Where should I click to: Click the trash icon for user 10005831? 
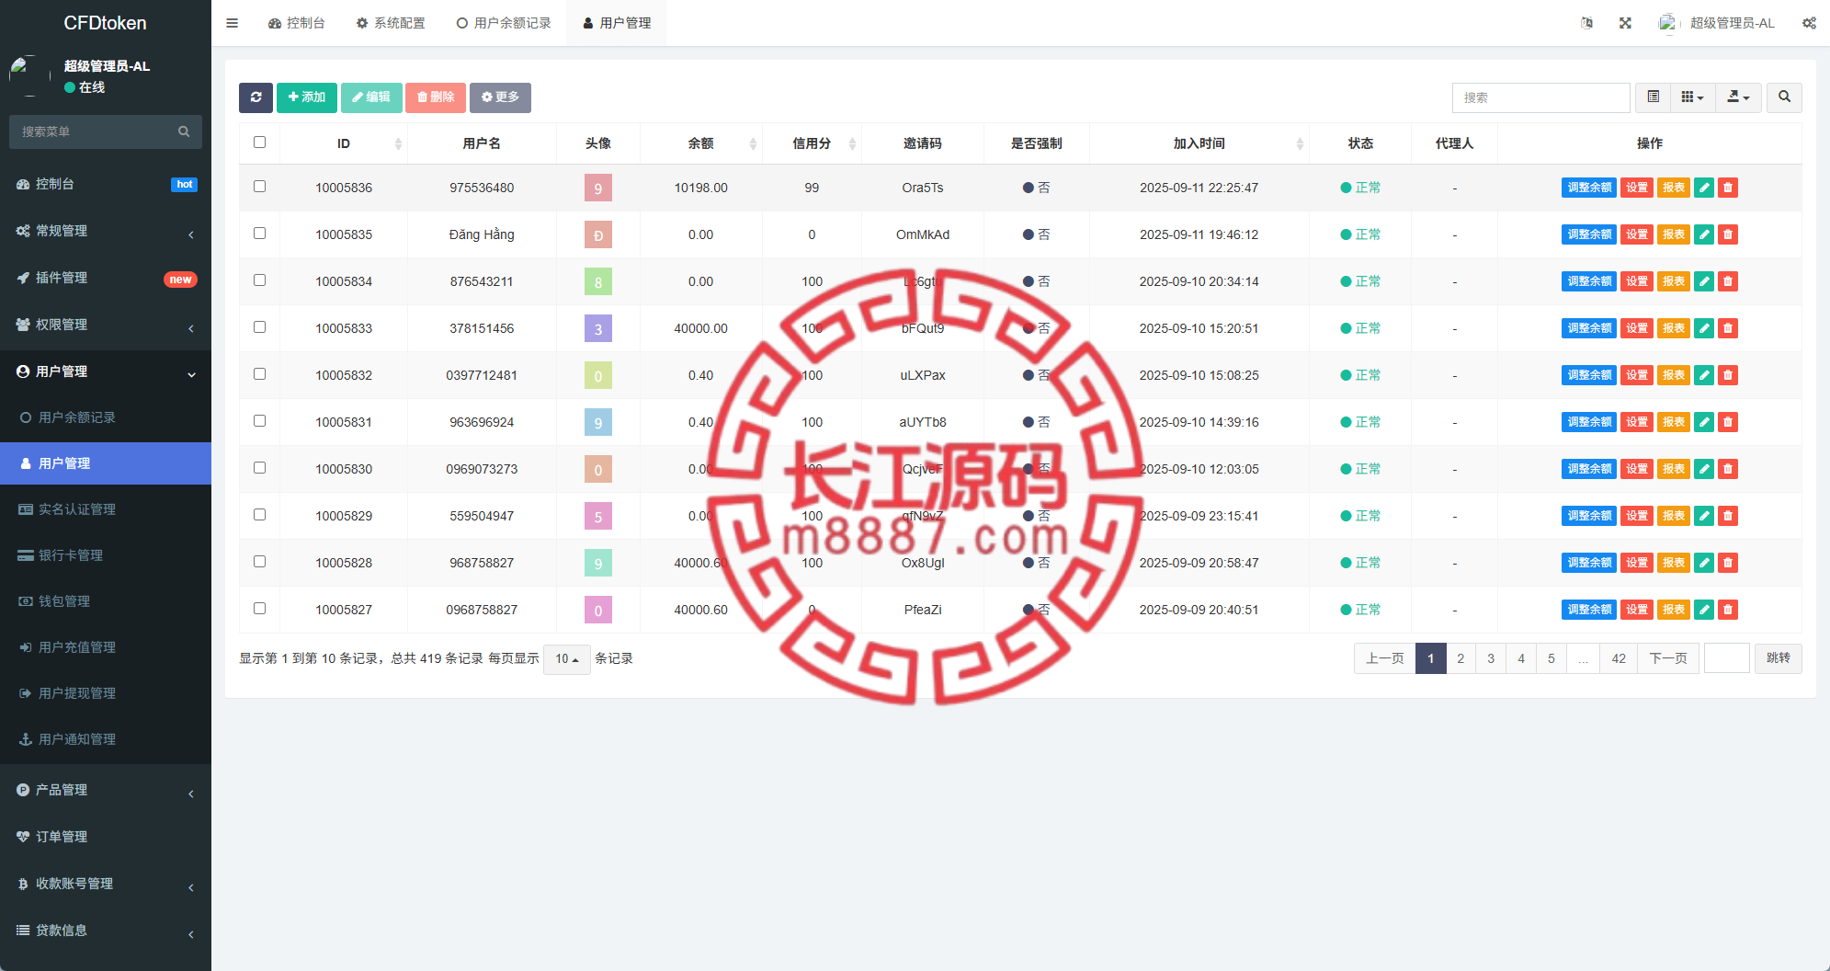(x=1728, y=422)
